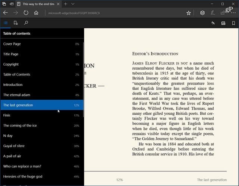The image size is (239, 186).
Task: Search within the book
Action: pos(26,23)
